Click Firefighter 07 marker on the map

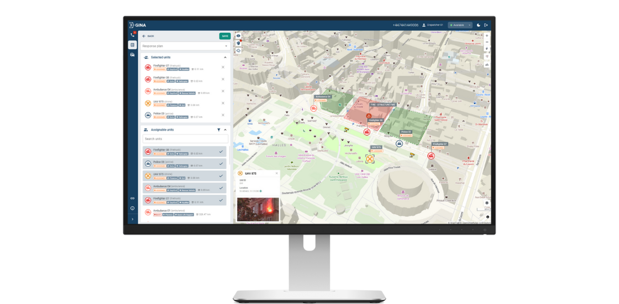tap(431, 156)
